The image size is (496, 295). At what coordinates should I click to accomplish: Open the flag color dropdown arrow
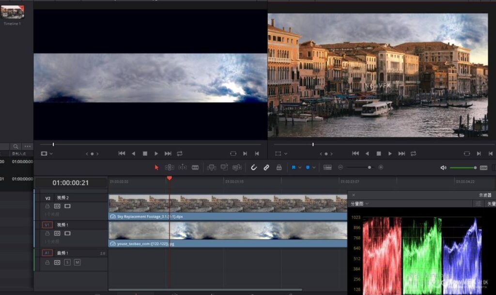[x=300, y=168]
